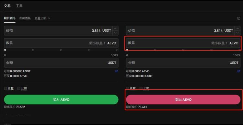Increase sell price with up stepper arrow
This screenshot has height=125, width=243.
237,28
